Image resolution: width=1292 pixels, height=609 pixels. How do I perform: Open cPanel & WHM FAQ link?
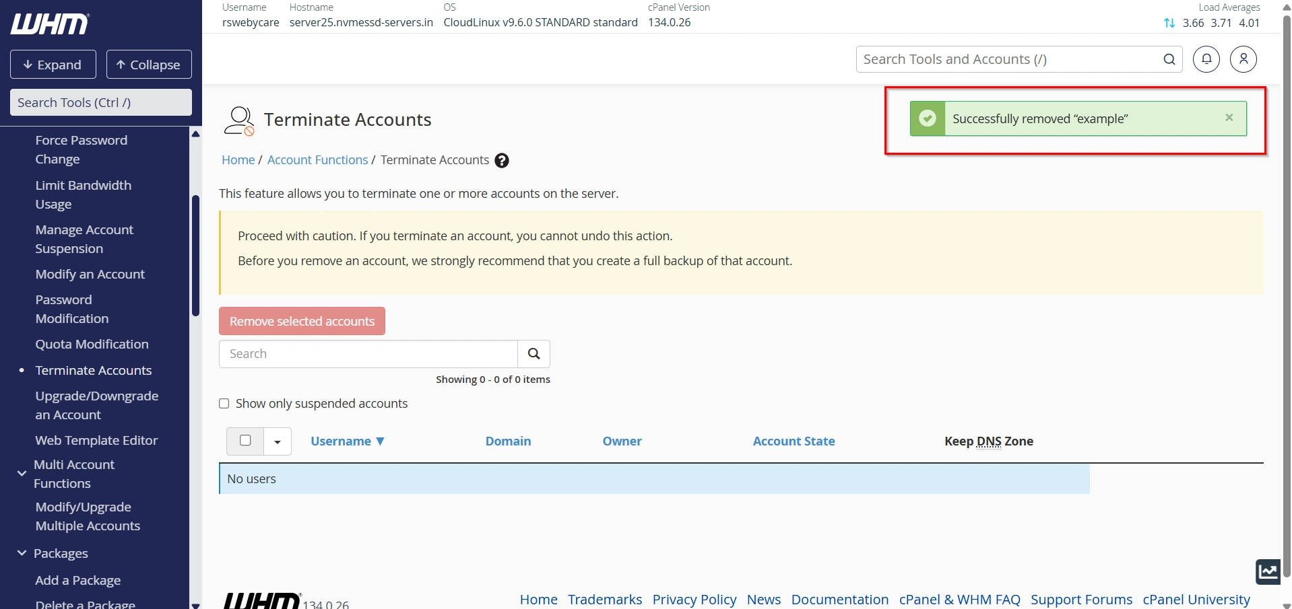959,600
